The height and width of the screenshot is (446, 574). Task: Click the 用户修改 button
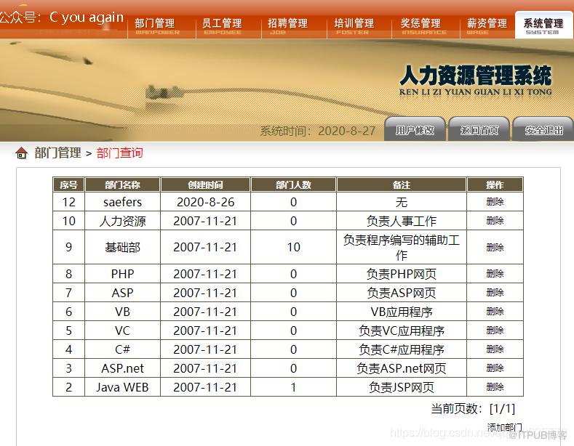[x=415, y=130]
